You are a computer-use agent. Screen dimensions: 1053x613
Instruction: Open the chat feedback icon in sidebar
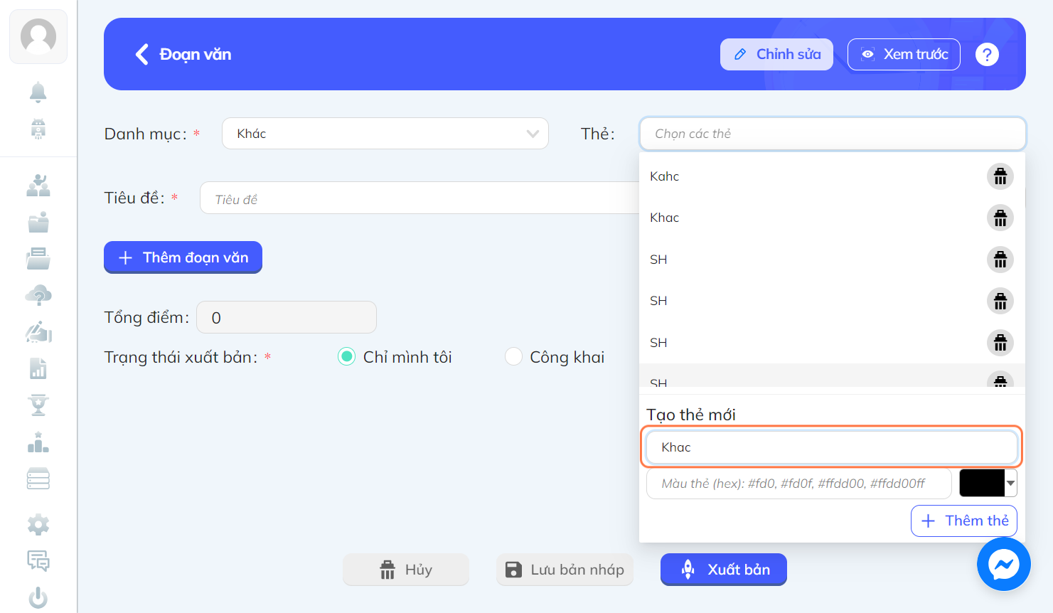pyautogui.click(x=38, y=561)
